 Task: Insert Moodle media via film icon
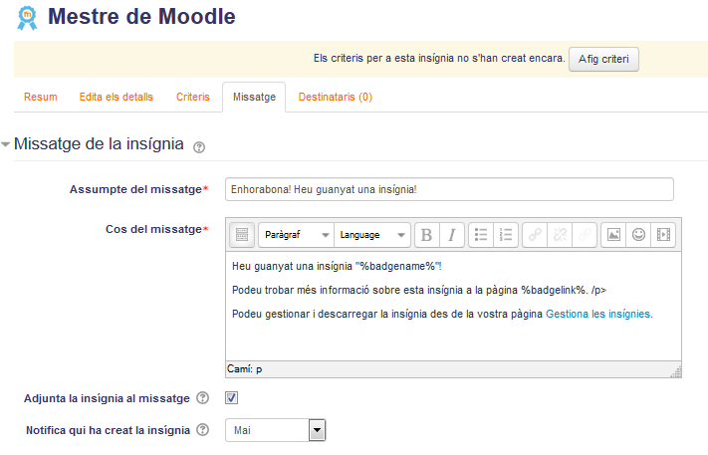663,235
